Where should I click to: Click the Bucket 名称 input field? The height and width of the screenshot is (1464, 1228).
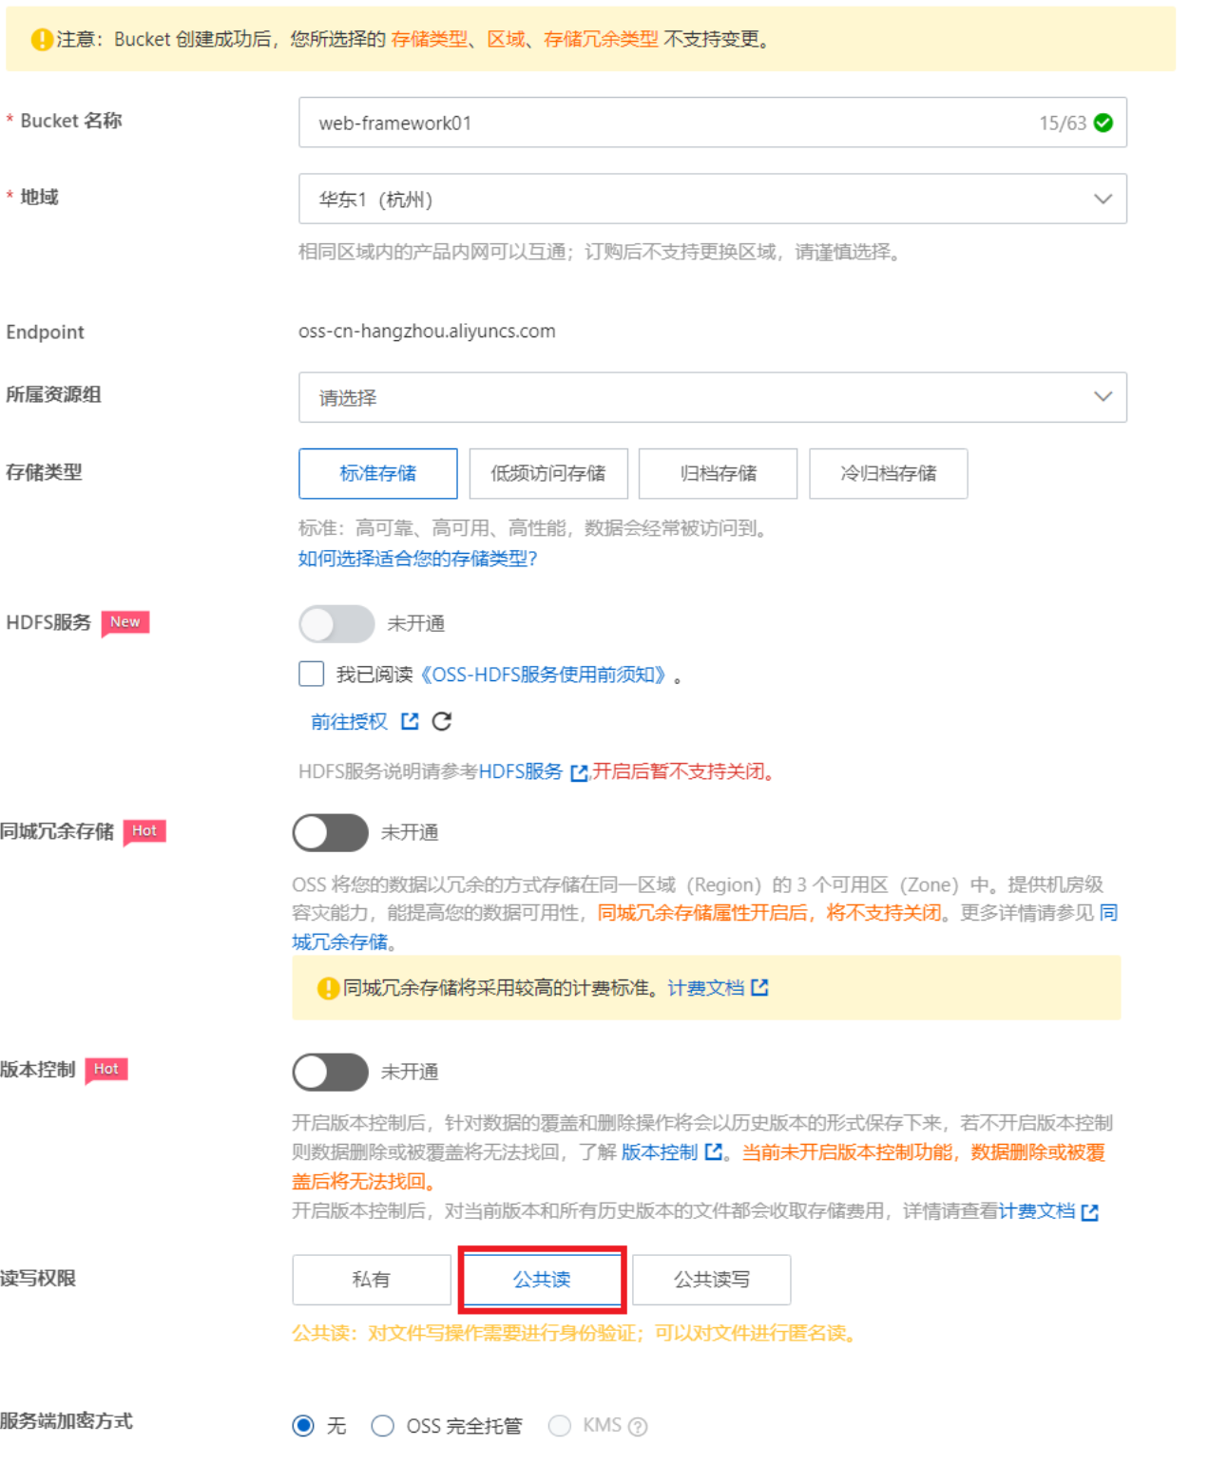pyautogui.click(x=713, y=123)
